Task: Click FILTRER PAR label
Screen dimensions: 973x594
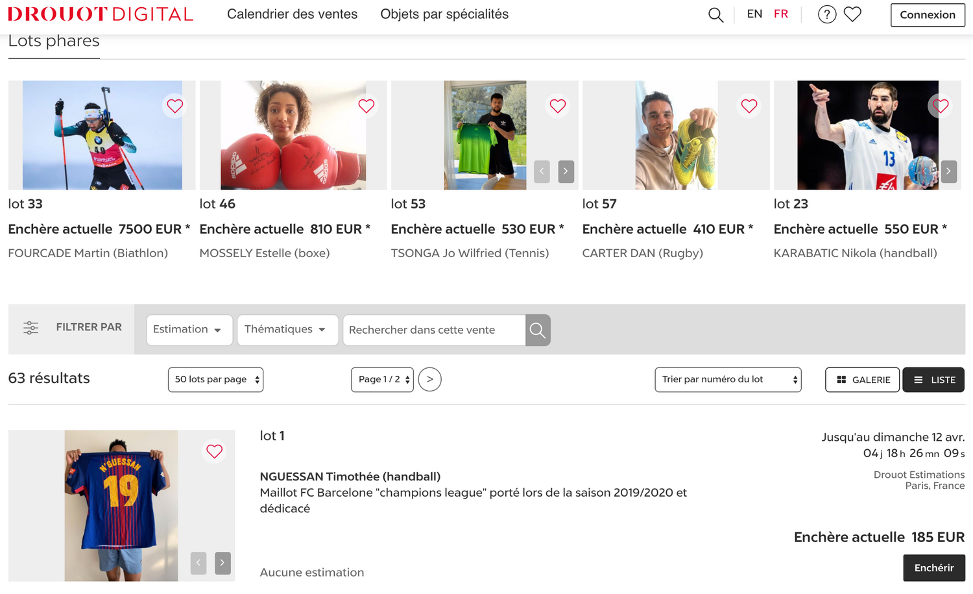Action: (x=89, y=327)
